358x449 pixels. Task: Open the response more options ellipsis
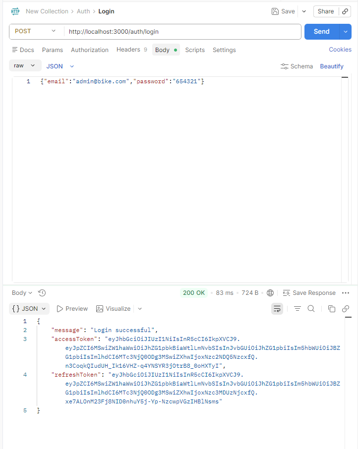pyautogui.click(x=346, y=293)
